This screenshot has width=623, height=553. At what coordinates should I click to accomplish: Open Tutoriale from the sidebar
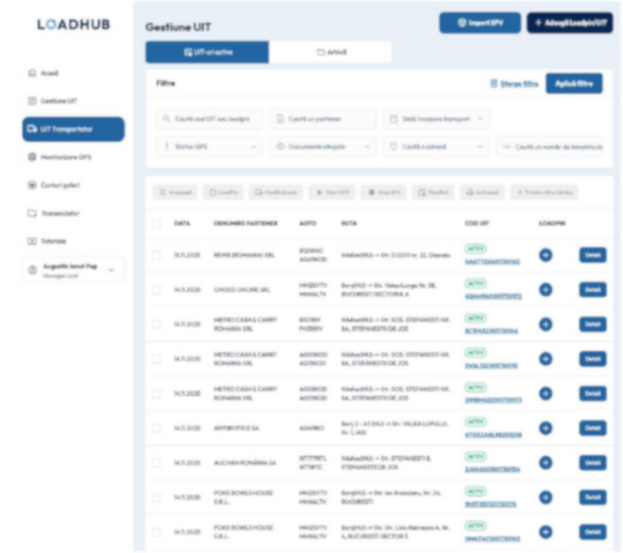point(54,240)
